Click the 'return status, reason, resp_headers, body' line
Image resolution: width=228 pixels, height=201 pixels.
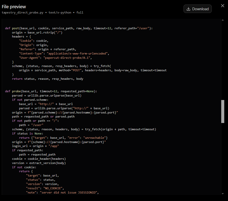point(47,79)
